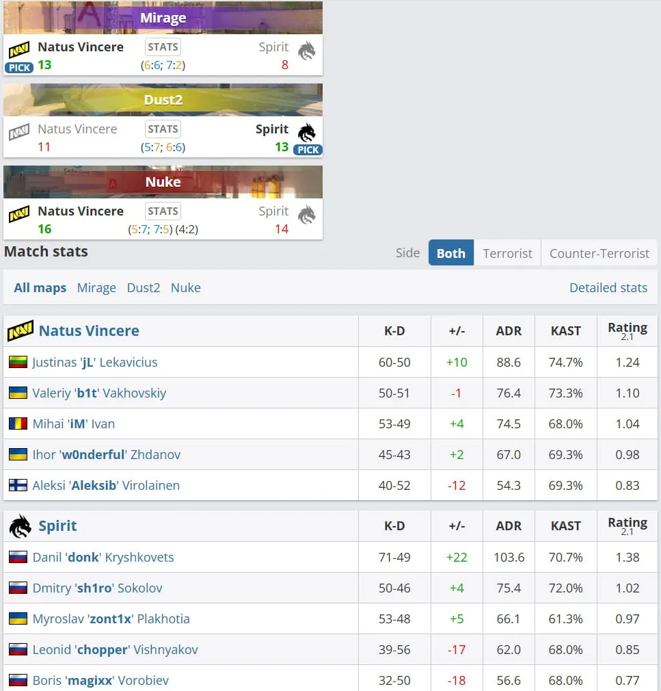The width and height of the screenshot is (661, 691).
Task: Click the Spirit dragon logo on the Nuke card
Action: click(x=307, y=215)
